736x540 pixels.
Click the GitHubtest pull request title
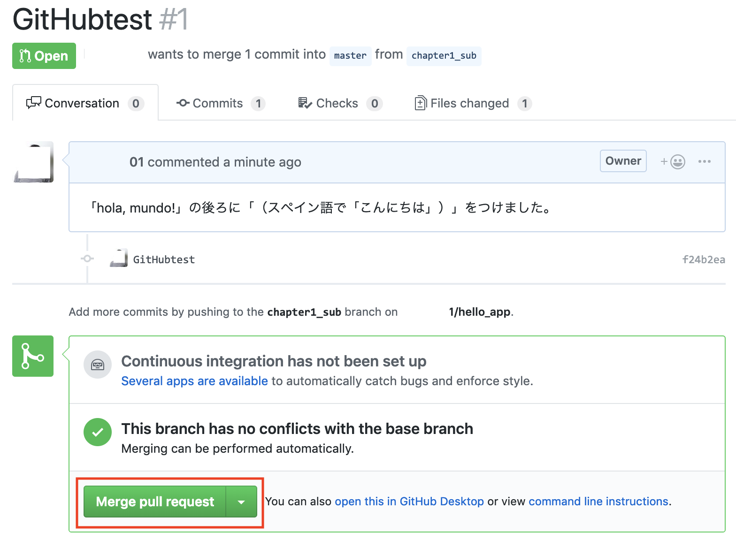(82, 20)
